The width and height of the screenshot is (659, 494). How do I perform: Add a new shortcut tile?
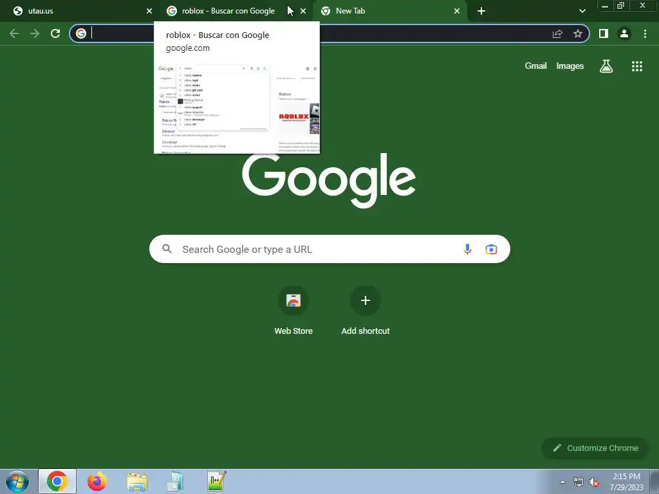pyautogui.click(x=366, y=311)
